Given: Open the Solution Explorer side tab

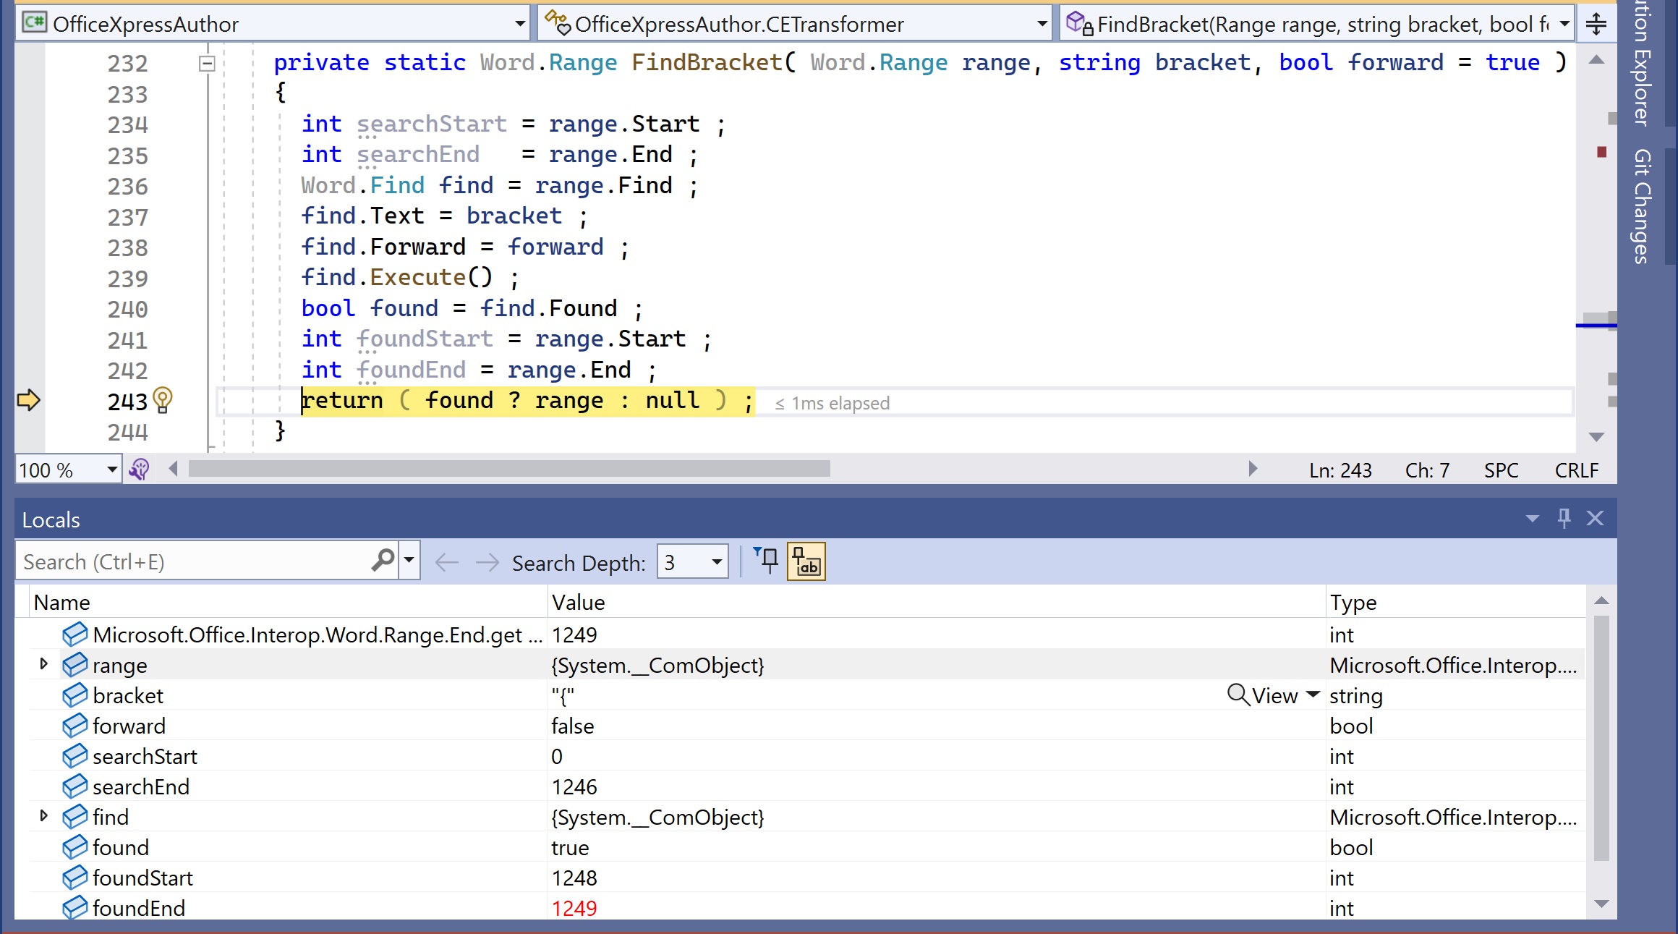Looking at the screenshot, I should coord(1643,64).
